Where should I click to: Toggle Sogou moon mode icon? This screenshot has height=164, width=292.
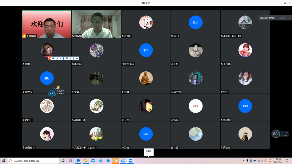57,58
